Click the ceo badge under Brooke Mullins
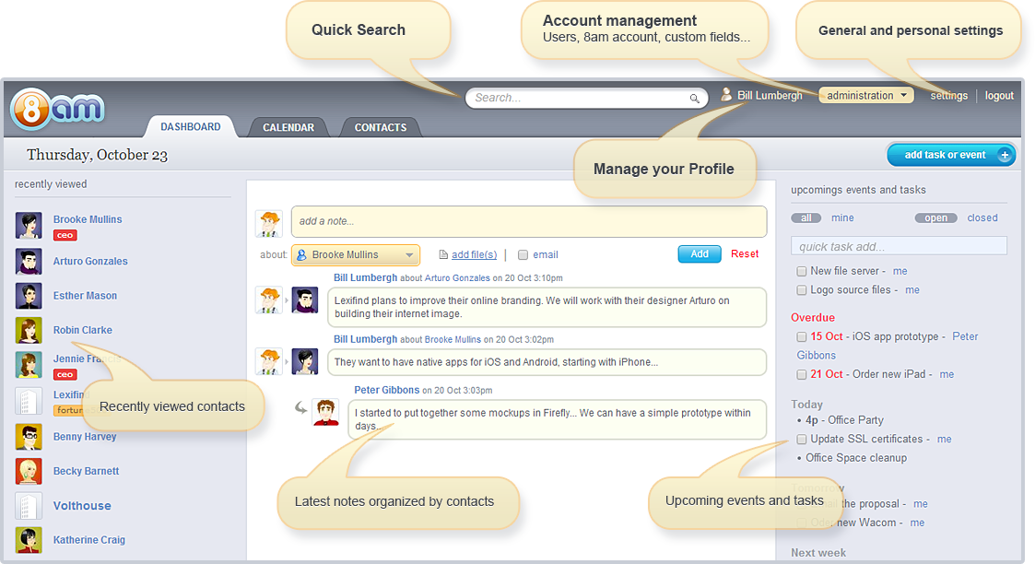 (64, 235)
